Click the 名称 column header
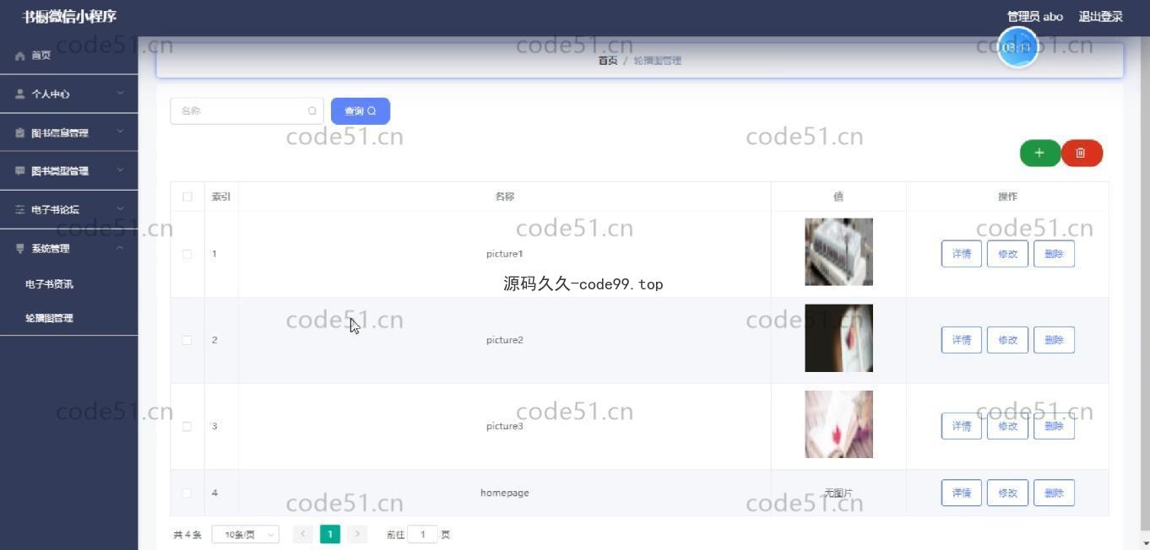 505,197
